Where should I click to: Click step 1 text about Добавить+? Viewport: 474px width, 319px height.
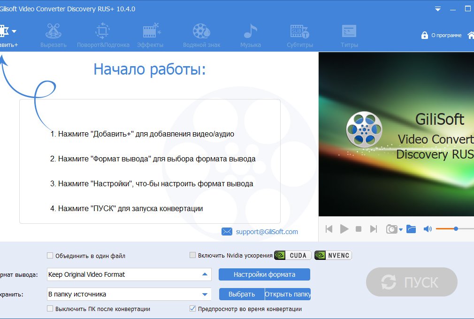142,134
